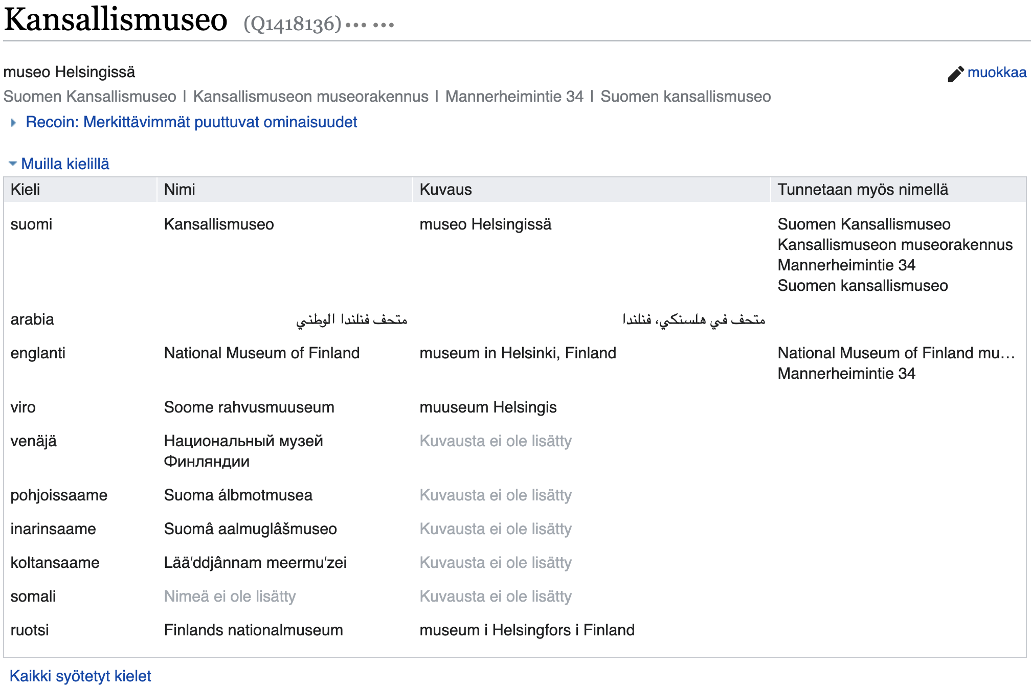Click museum in Helsinki, Finland description
Screen dimensions: 1031x688
point(518,353)
